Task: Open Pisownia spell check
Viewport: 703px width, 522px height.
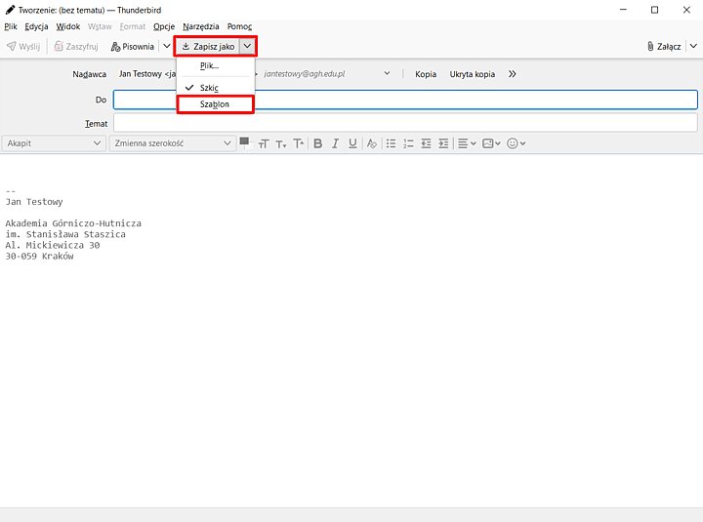Action: (133, 47)
